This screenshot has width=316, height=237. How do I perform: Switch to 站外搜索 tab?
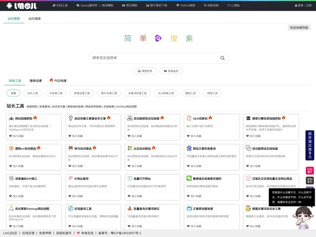[x=35, y=19]
